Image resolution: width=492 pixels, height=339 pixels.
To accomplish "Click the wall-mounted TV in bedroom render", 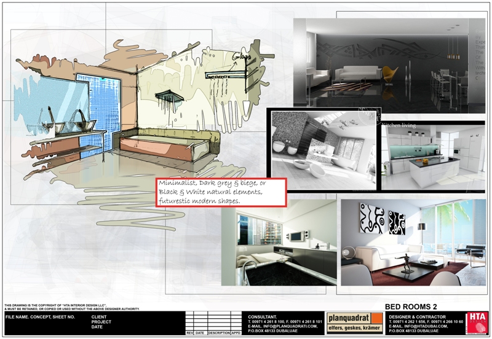I will (x=297, y=235).
